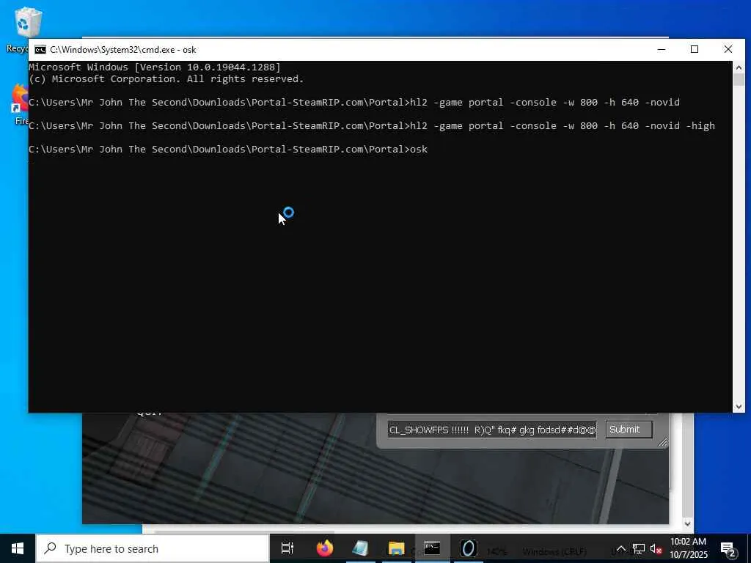Open the Notepad app on the taskbar
Viewport: 751px width, 563px height.
(x=360, y=548)
